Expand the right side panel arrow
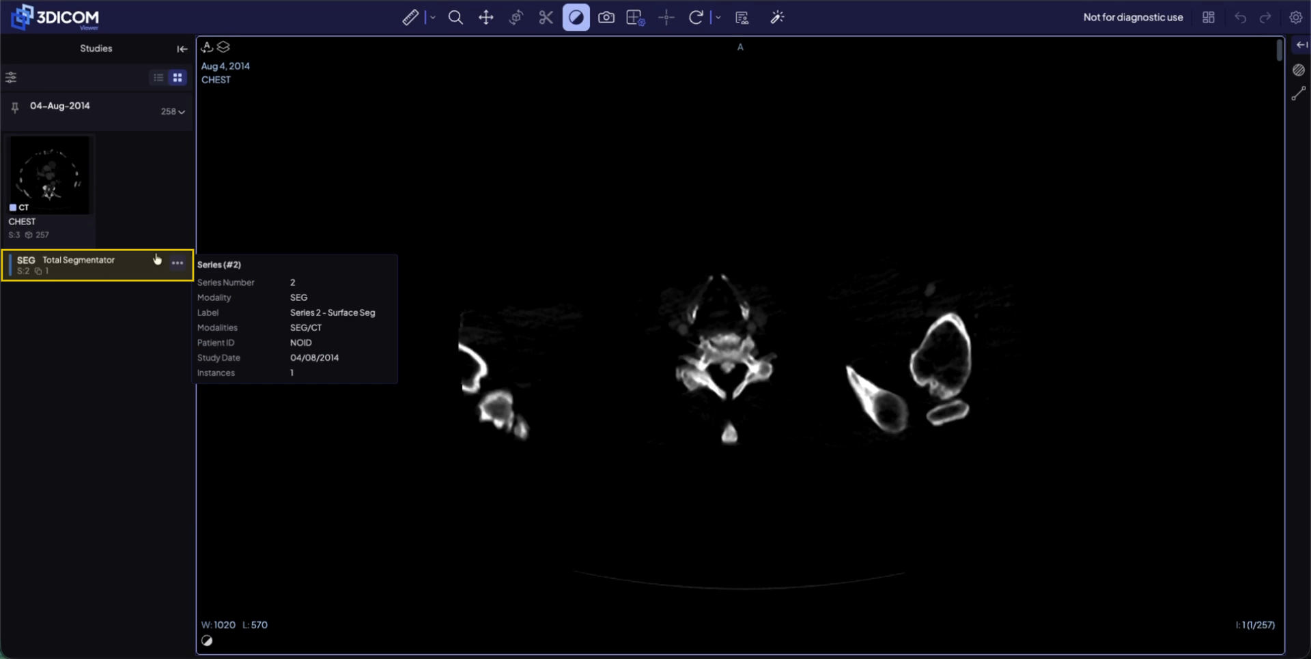 (x=1302, y=45)
